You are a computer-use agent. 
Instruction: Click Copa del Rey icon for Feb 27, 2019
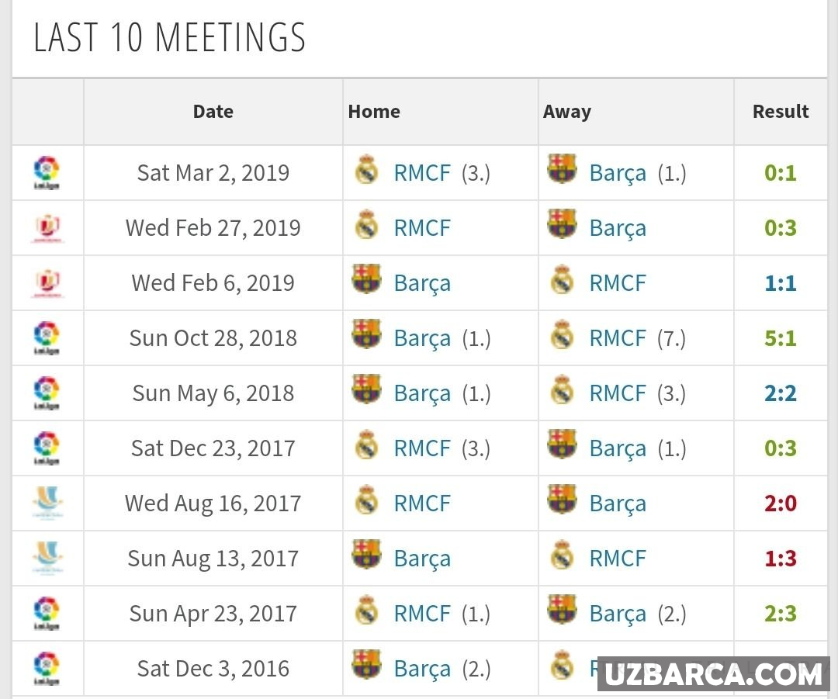pos(47,228)
